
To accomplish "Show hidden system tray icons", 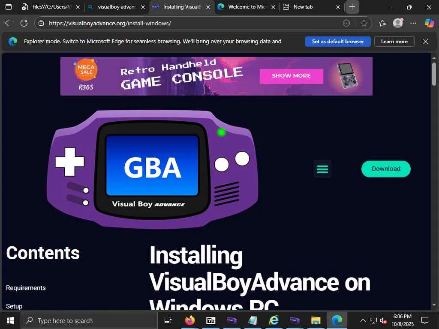I will [x=363, y=320].
